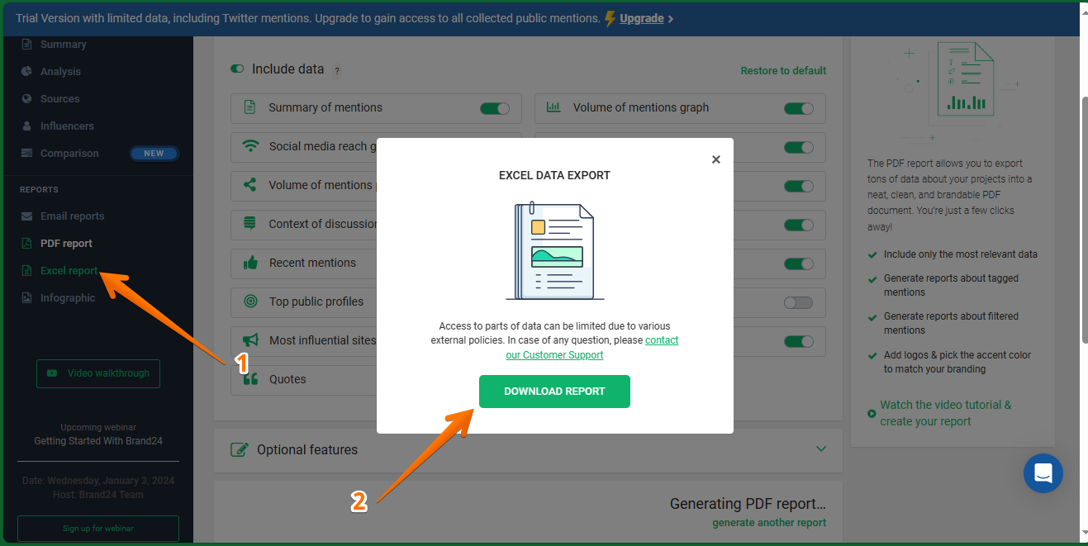The image size is (1088, 546).
Task: Select Excel report in sidebar
Action: [69, 271]
